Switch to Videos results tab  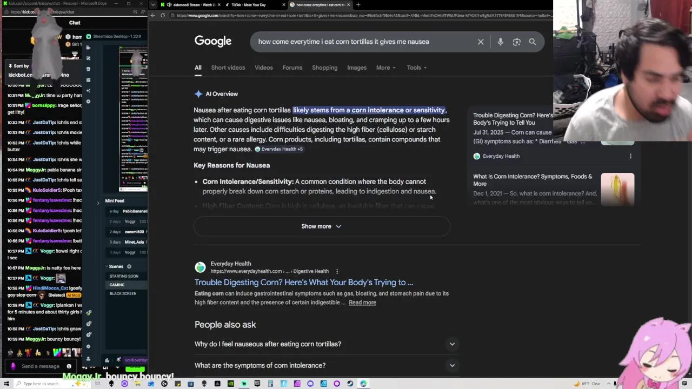pos(264,68)
